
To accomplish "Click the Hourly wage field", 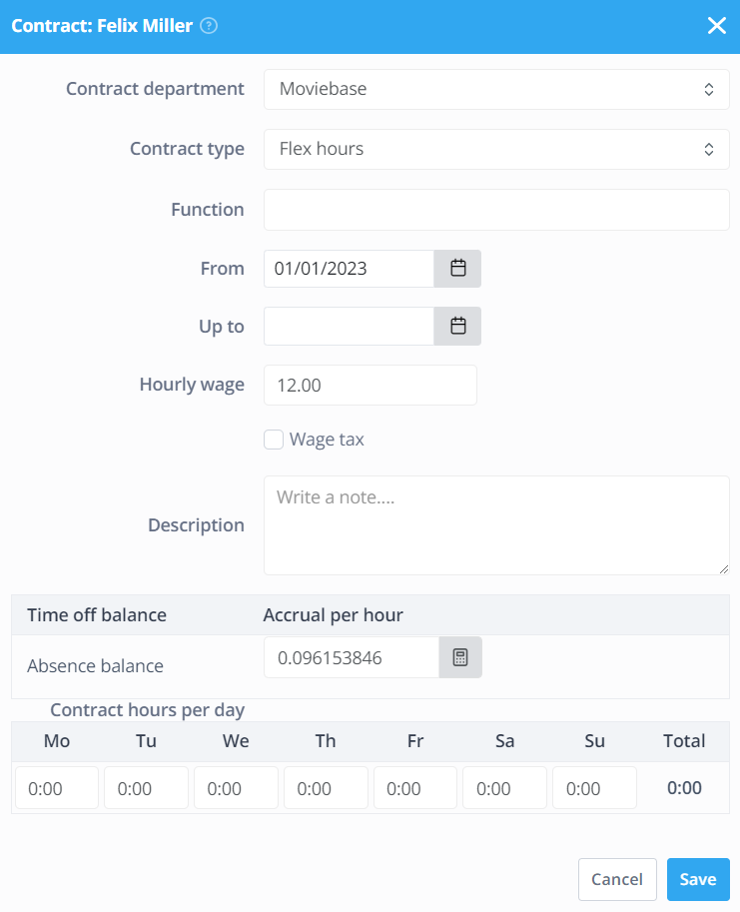I will 370,385.
